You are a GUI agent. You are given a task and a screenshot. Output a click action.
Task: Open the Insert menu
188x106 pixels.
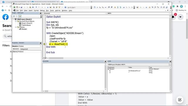point(31,11)
